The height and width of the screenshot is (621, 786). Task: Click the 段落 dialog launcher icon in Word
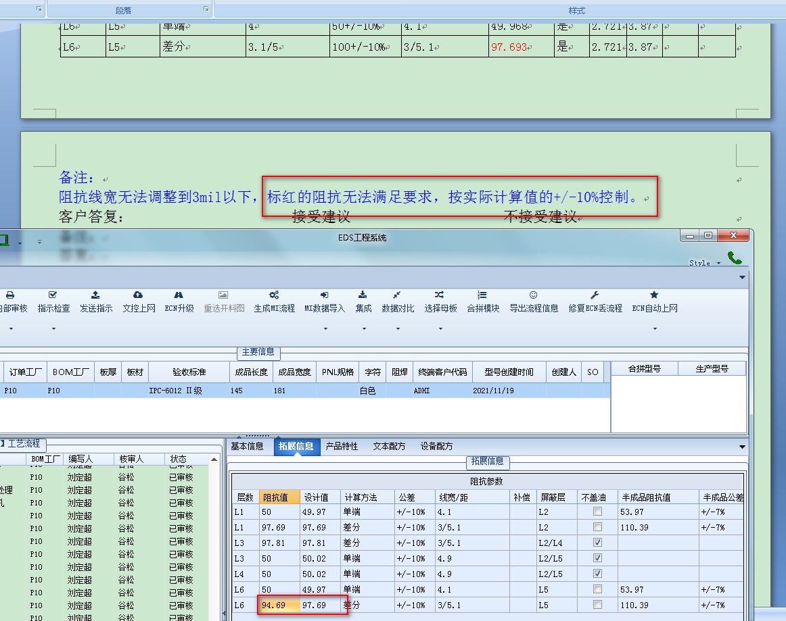coord(206,9)
